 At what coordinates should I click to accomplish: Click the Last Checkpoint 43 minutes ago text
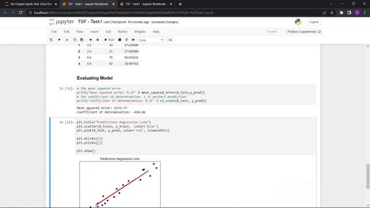click(x=126, y=22)
